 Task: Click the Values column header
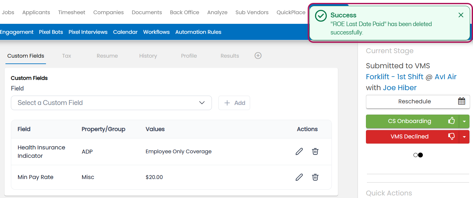[155, 129]
